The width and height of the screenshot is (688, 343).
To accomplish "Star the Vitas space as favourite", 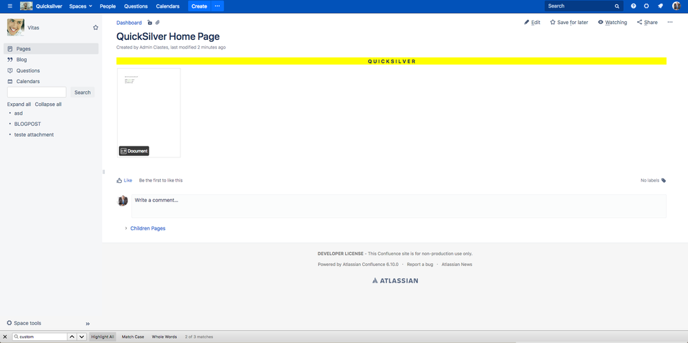I will click(96, 27).
